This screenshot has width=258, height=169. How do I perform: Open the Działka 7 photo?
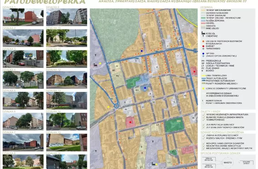click(x=23, y=143)
